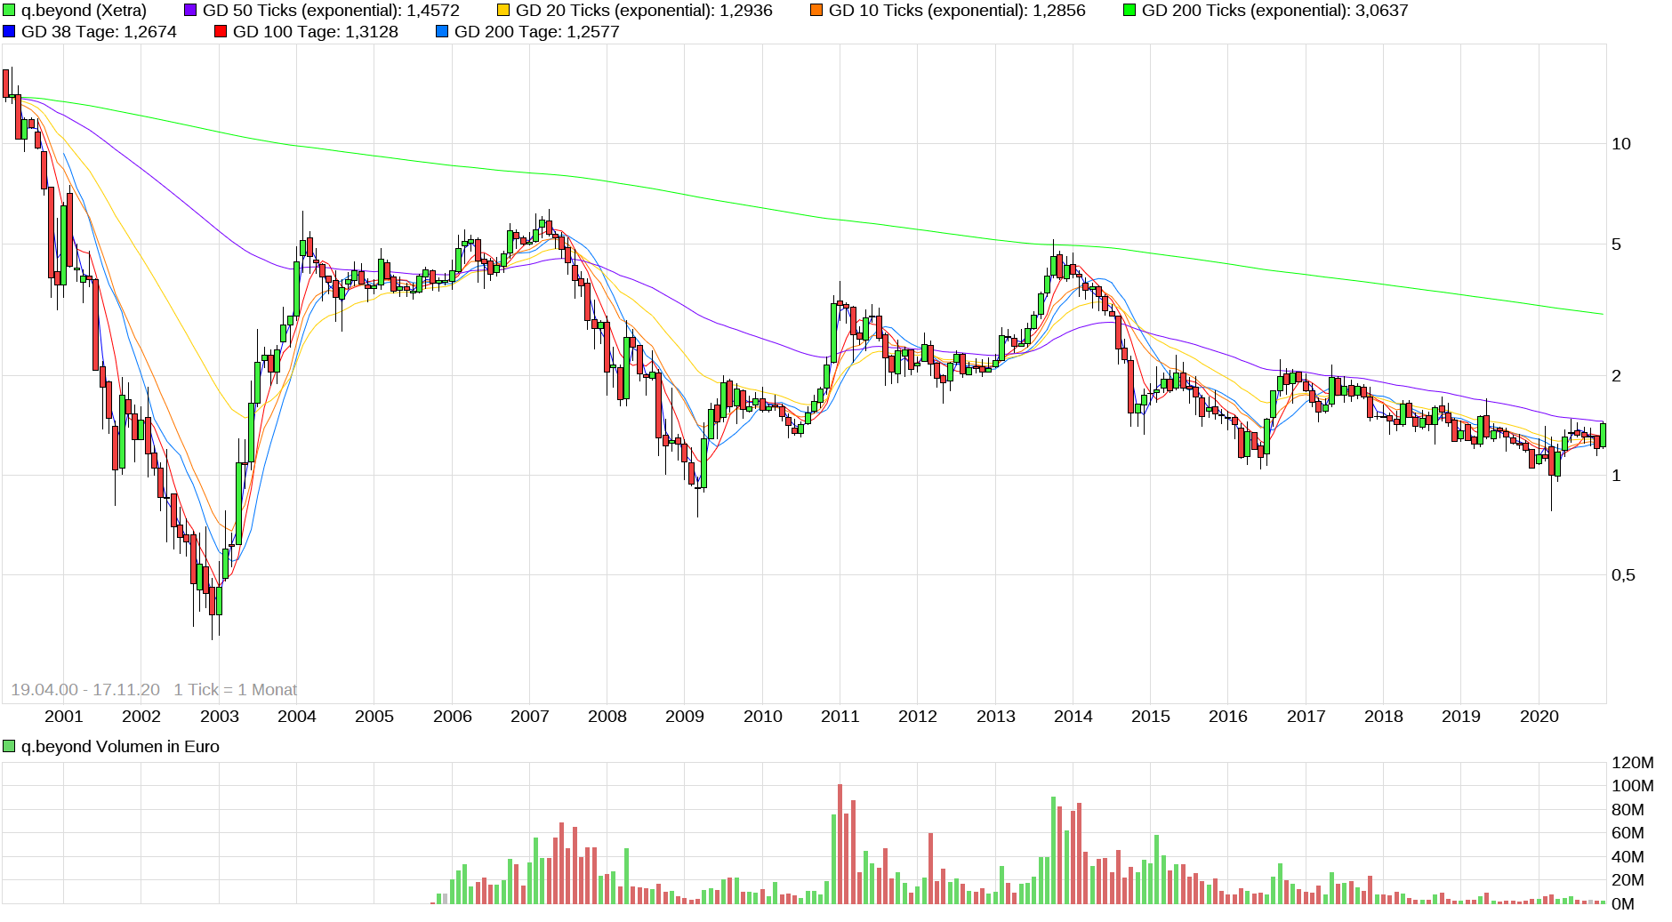Image resolution: width=1672 pixels, height=922 pixels.
Task: Click the 2007 year axis label
Action: click(530, 717)
